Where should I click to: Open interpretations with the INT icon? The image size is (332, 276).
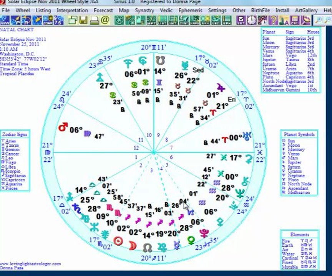[x=173, y=20]
